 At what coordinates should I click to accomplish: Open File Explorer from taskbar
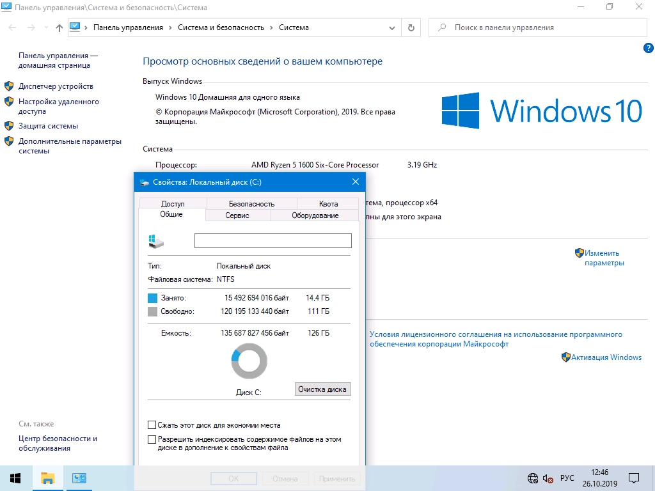point(47,478)
